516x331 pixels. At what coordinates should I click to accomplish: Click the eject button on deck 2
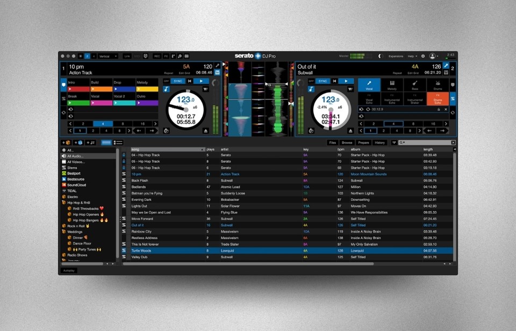coord(350,131)
